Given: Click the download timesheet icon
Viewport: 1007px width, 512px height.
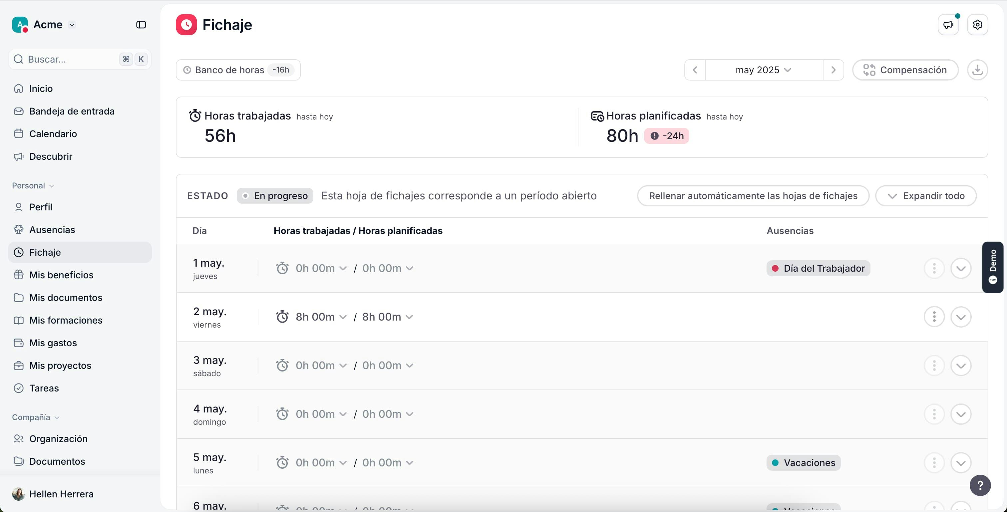Looking at the screenshot, I should pyautogui.click(x=977, y=70).
